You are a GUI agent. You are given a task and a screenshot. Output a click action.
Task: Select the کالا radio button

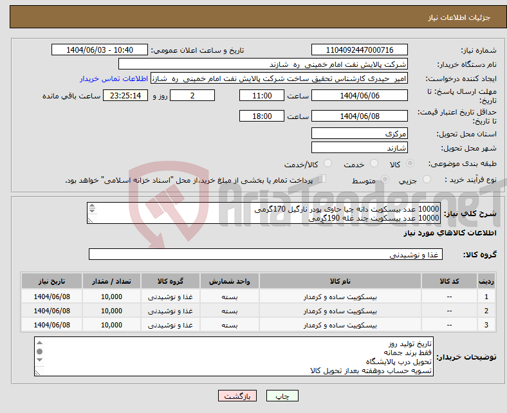(410, 164)
